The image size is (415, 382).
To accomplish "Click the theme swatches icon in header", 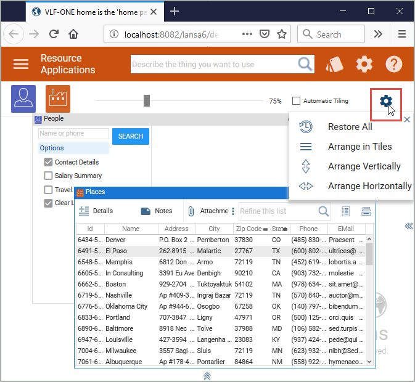I will 334,64.
